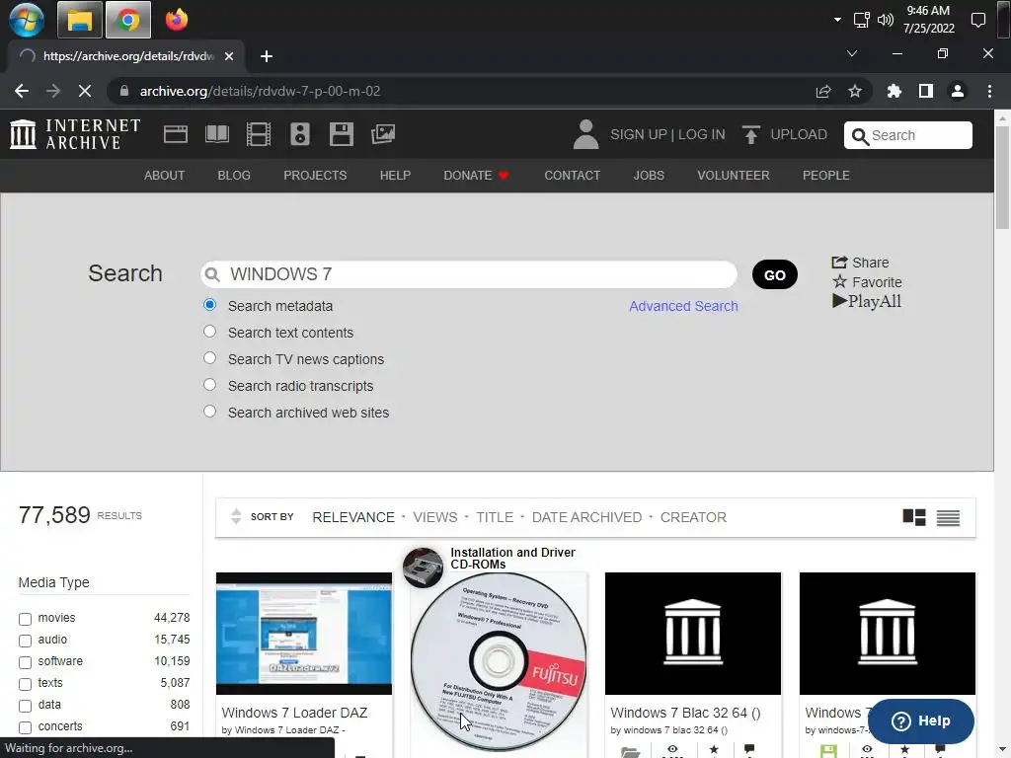The width and height of the screenshot is (1011, 758).
Task: Open the Windows 7 Loader DAZ thumbnail
Action: pos(304,633)
